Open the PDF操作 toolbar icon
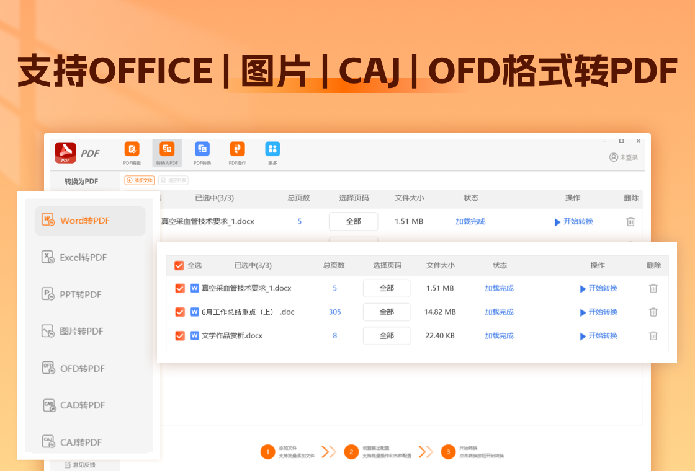 click(x=238, y=153)
